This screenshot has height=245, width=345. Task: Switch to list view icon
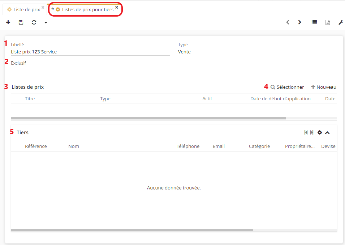point(314,22)
